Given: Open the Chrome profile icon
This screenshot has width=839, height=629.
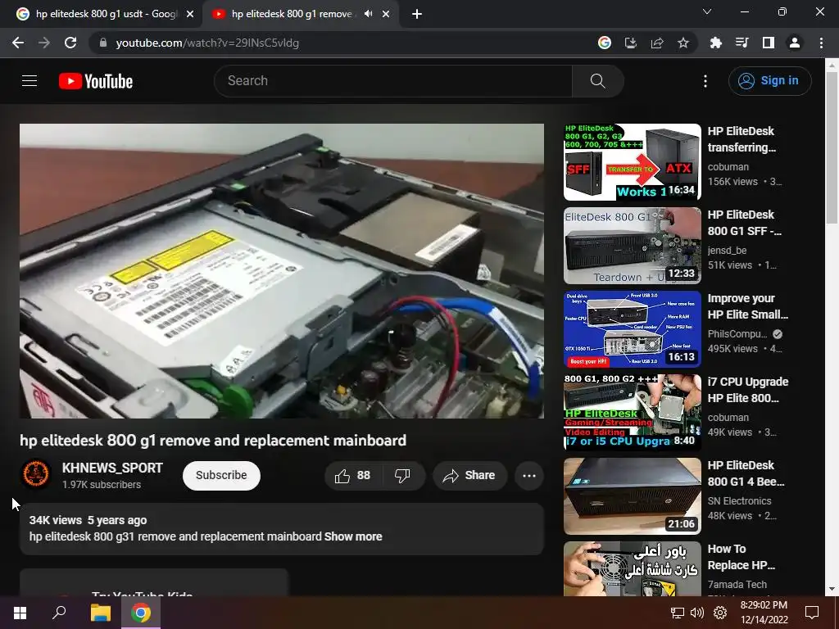Looking at the screenshot, I should 795,43.
